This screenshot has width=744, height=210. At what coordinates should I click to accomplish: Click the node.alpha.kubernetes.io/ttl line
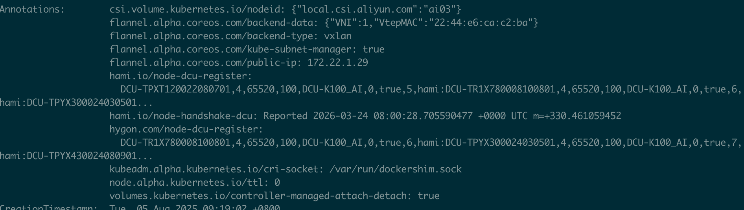[x=195, y=183]
